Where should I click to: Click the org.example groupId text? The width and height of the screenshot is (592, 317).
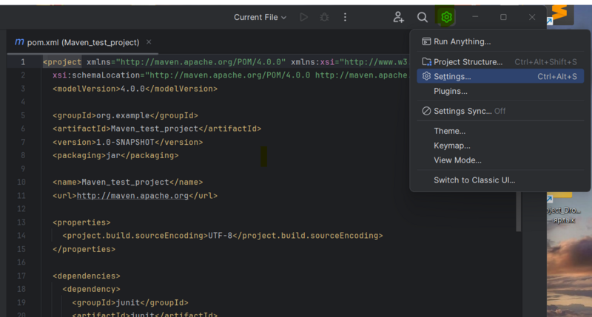tap(123, 115)
